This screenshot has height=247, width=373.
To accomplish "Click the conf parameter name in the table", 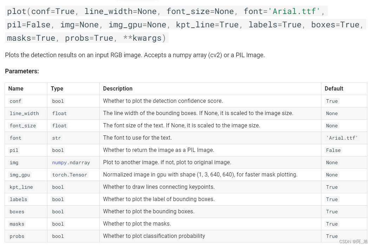I will coord(15,101).
